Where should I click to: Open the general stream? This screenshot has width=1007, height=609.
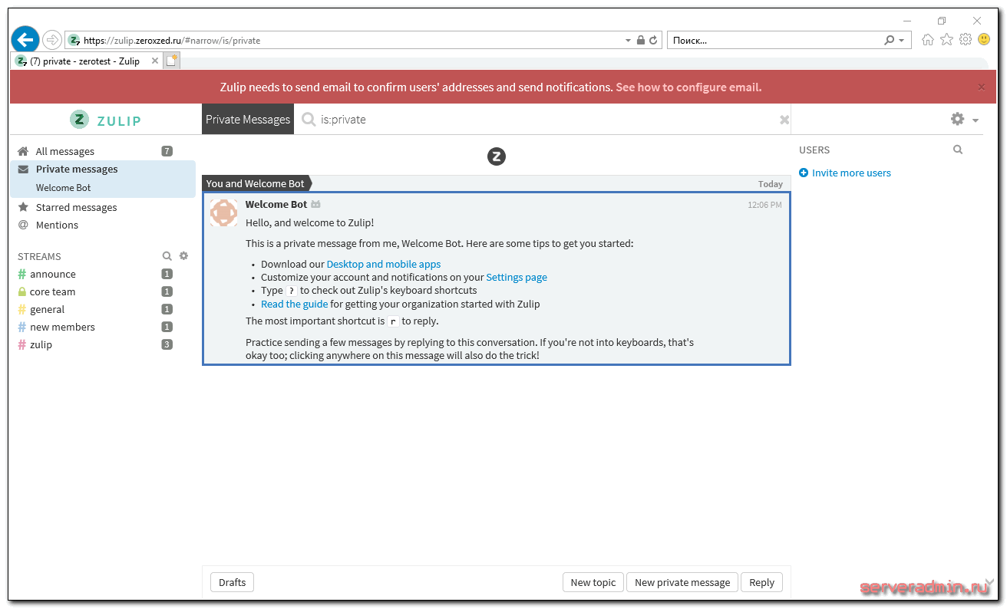click(x=48, y=309)
